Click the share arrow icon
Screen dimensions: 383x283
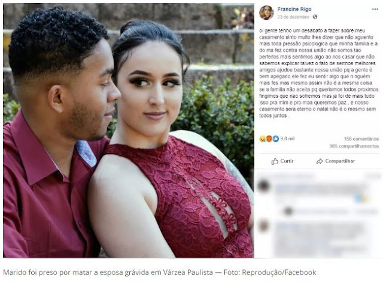pyautogui.click(x=320, y=161)
